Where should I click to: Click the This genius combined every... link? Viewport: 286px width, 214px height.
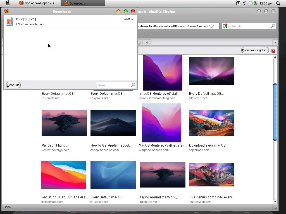coord(211,197)
